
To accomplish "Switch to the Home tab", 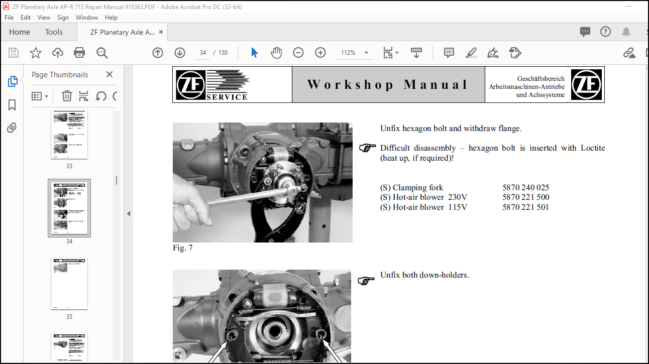I will tap(20, 32).
